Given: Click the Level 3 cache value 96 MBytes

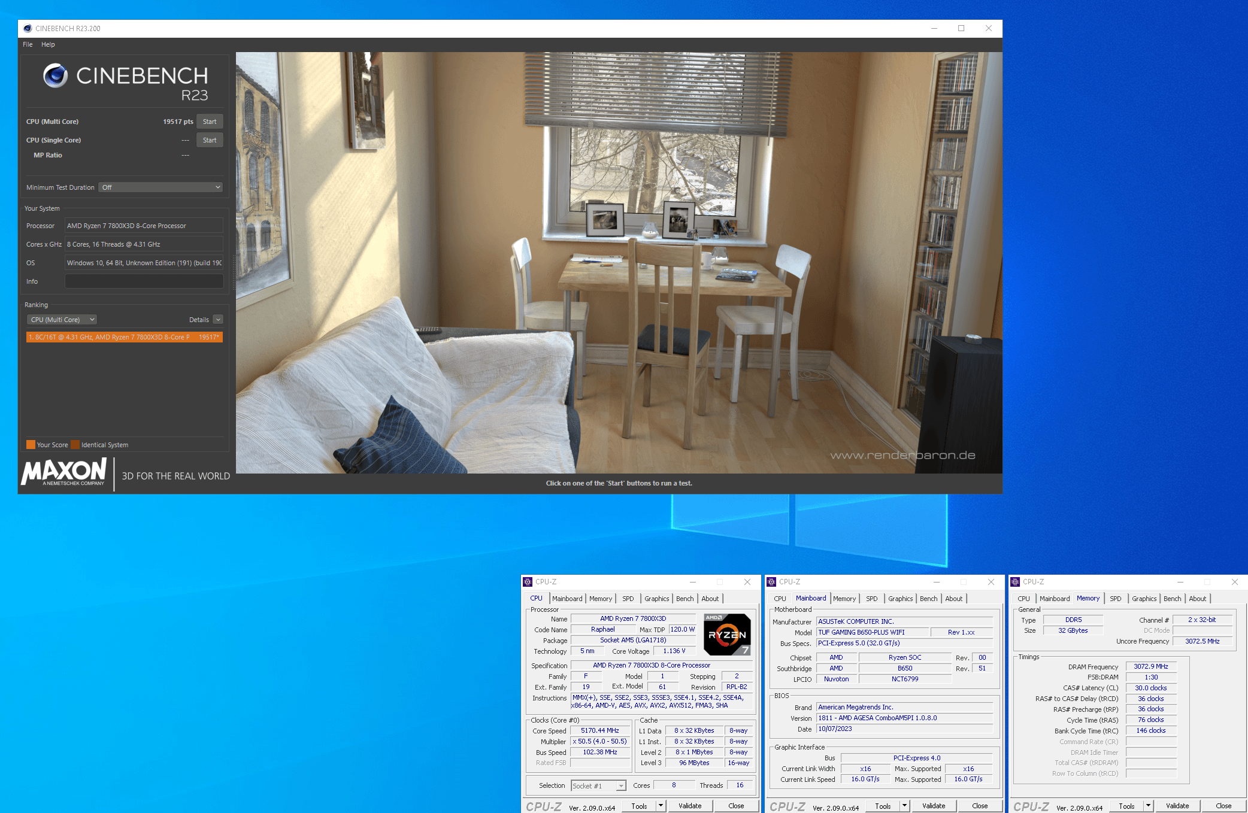Looking at the screenshot, I should (694, 763).
